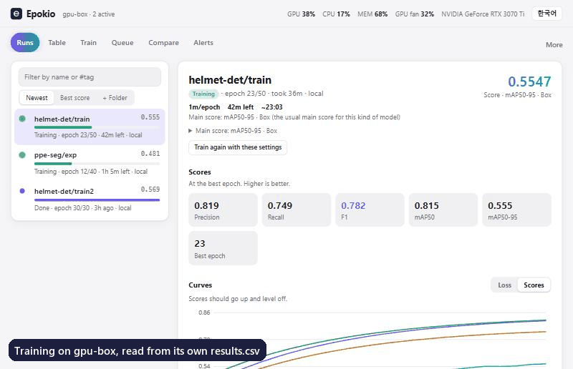
Task: Click the mAP50-95 0.555 score card
Action: [516, 210]
